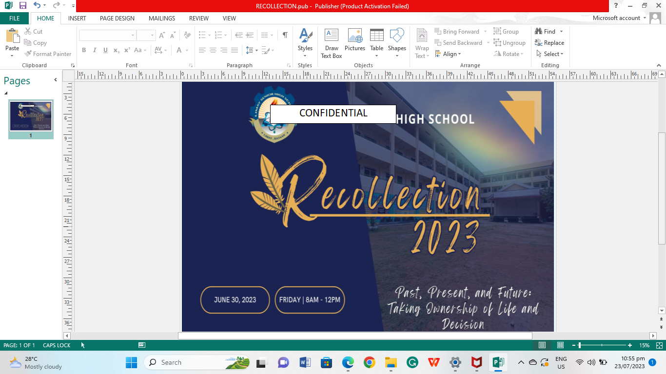
Task: Open the font size dropdown
Action: [153, 36]
